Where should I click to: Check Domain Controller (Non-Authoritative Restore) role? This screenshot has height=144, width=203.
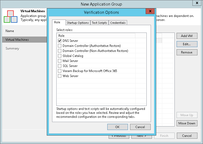coord(59,51)
